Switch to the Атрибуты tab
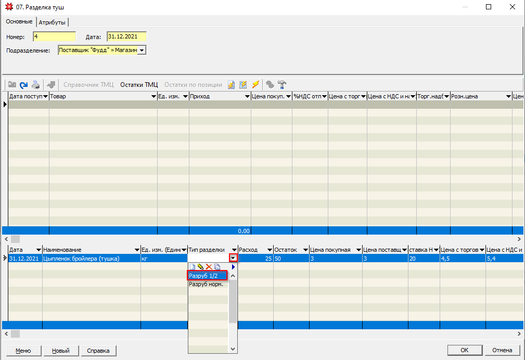 53,22
